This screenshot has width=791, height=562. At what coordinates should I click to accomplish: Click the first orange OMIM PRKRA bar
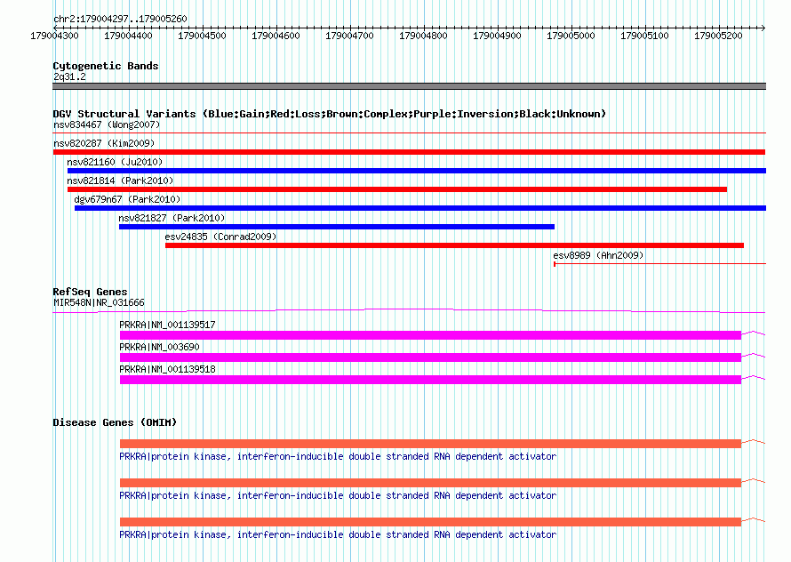pos(430,444)
